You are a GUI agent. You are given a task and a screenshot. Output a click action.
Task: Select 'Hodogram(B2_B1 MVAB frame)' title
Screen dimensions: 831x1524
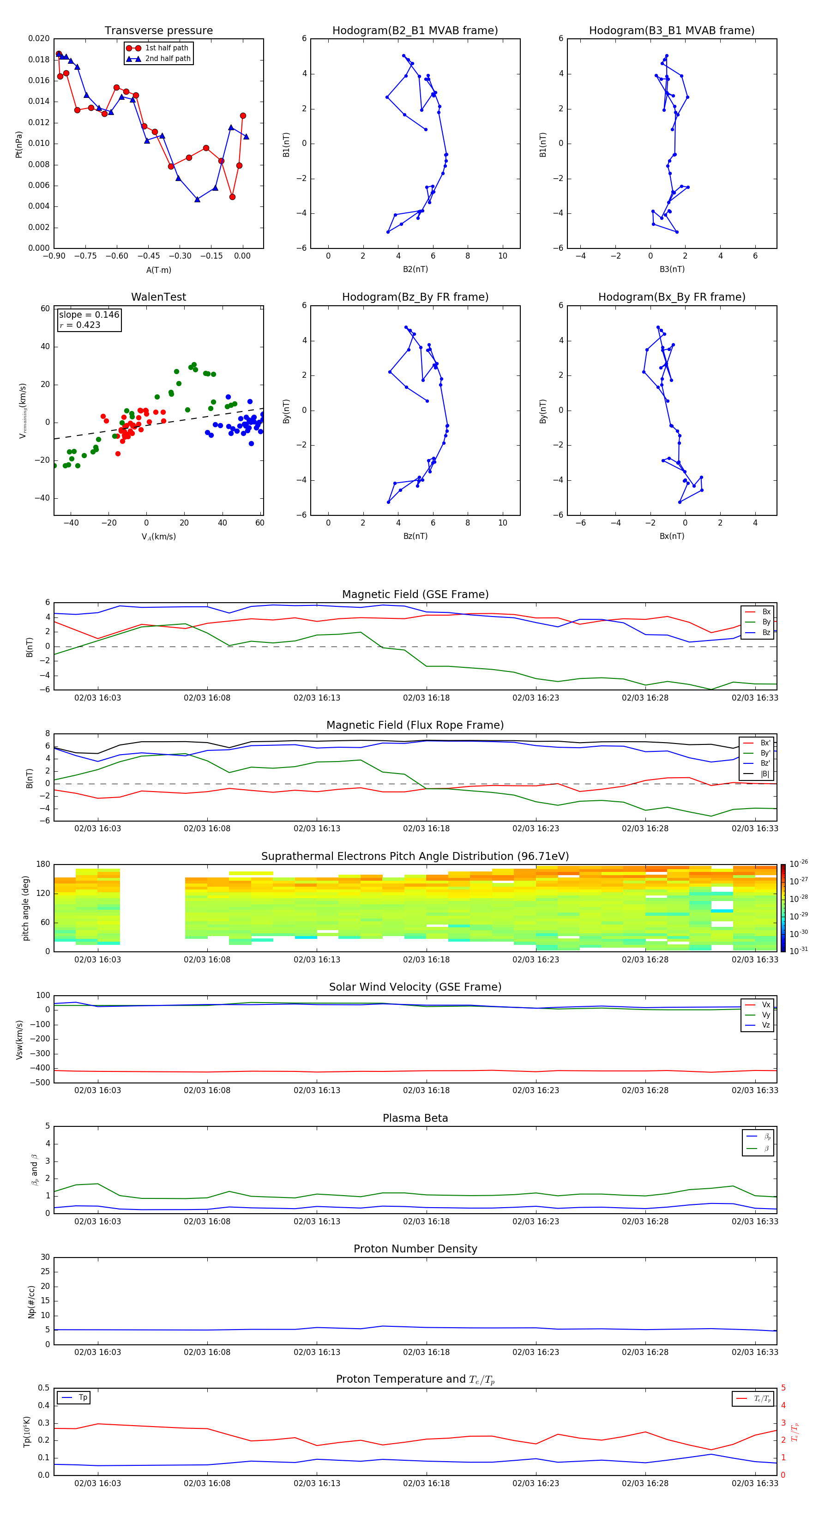click(x=415, y=30)
